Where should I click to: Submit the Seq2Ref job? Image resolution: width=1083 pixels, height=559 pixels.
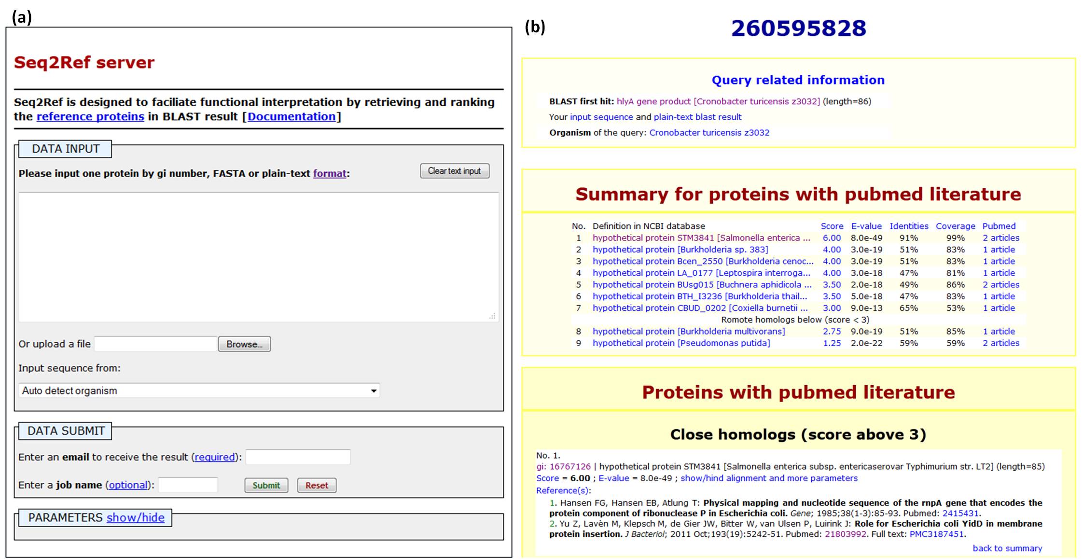[x=266, y=485]
